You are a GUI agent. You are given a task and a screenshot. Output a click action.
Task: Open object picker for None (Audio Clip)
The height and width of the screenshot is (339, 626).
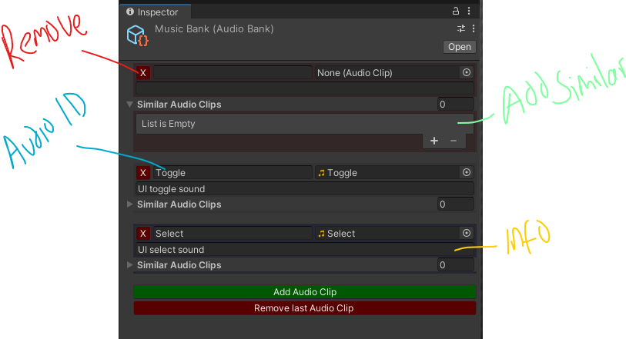point(466,72)
